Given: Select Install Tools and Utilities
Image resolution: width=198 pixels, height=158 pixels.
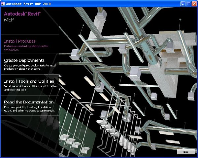Looking at the screenshot, I should pyautogui.click(x=29, y=81).
